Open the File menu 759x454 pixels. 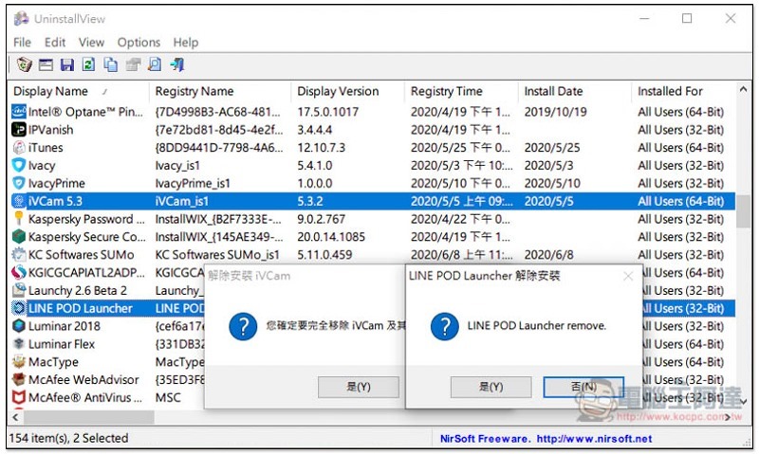click(22, 42)
